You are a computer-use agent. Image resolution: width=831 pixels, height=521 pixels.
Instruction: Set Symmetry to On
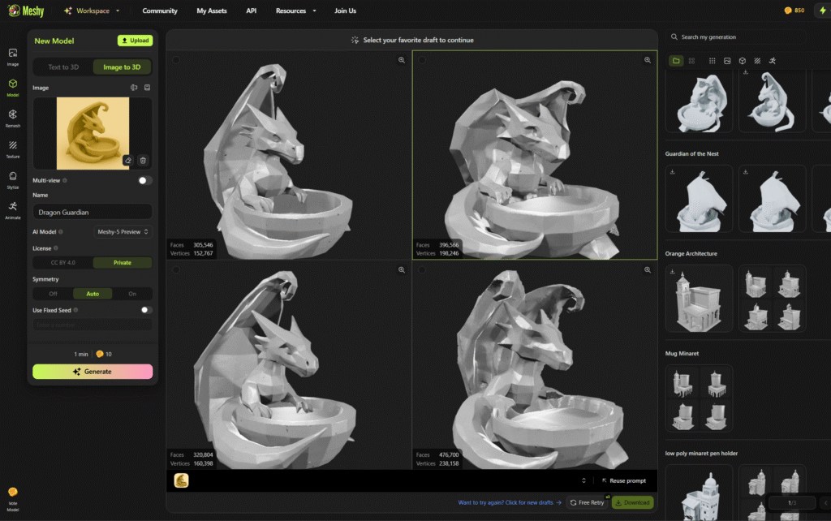pyautogui.click(x=132, y=294)
